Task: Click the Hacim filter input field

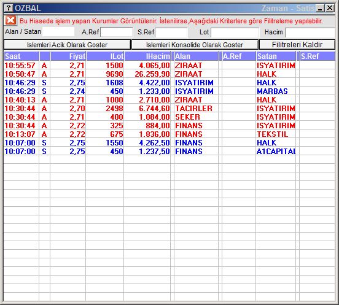Action: [310, 33]
